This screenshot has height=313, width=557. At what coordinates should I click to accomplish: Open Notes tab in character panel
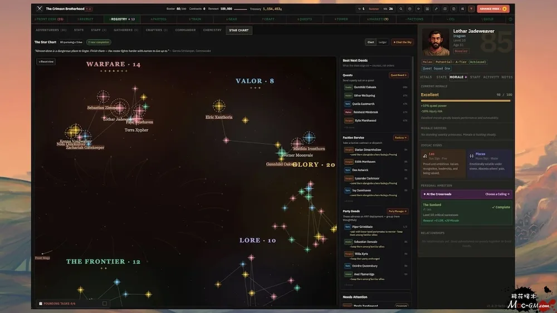coord(506,77)
